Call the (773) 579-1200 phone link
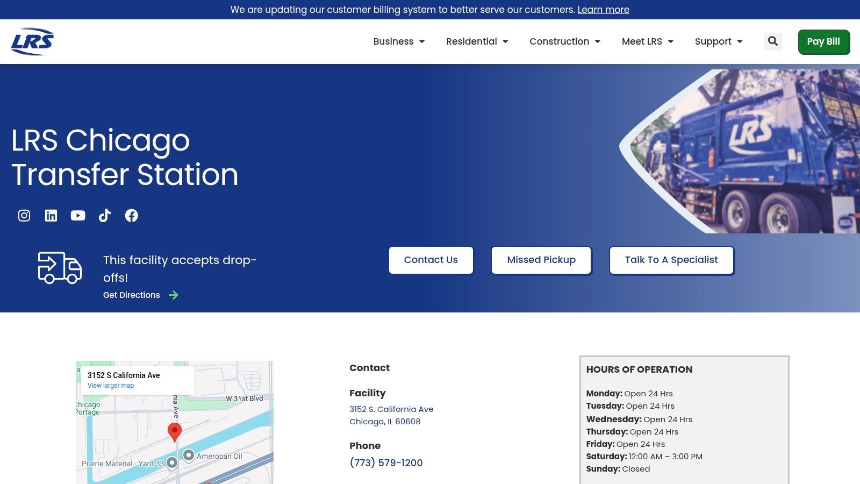This screenshot has width=860, height=484. 386,463
